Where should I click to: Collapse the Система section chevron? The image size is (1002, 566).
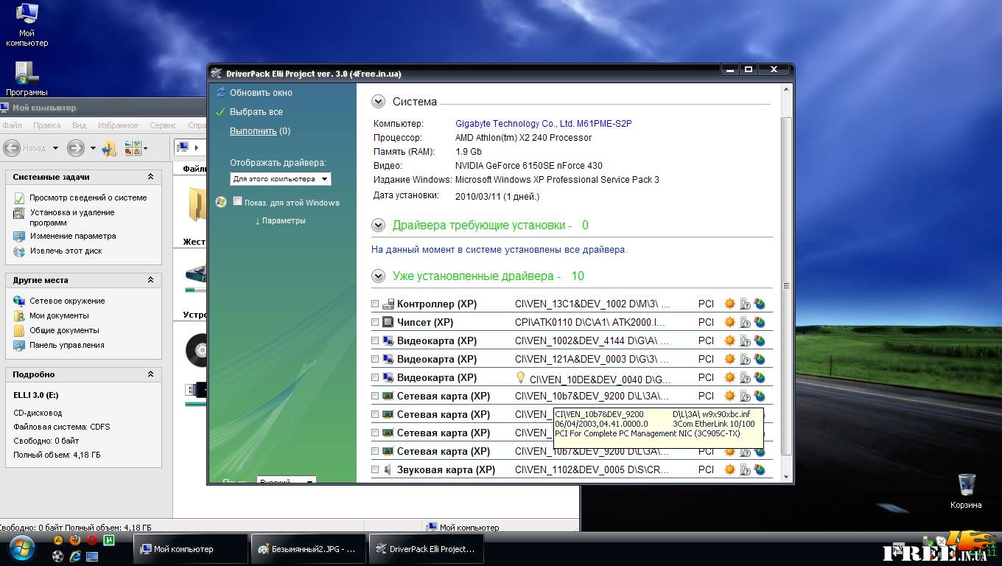coord(379,102)
